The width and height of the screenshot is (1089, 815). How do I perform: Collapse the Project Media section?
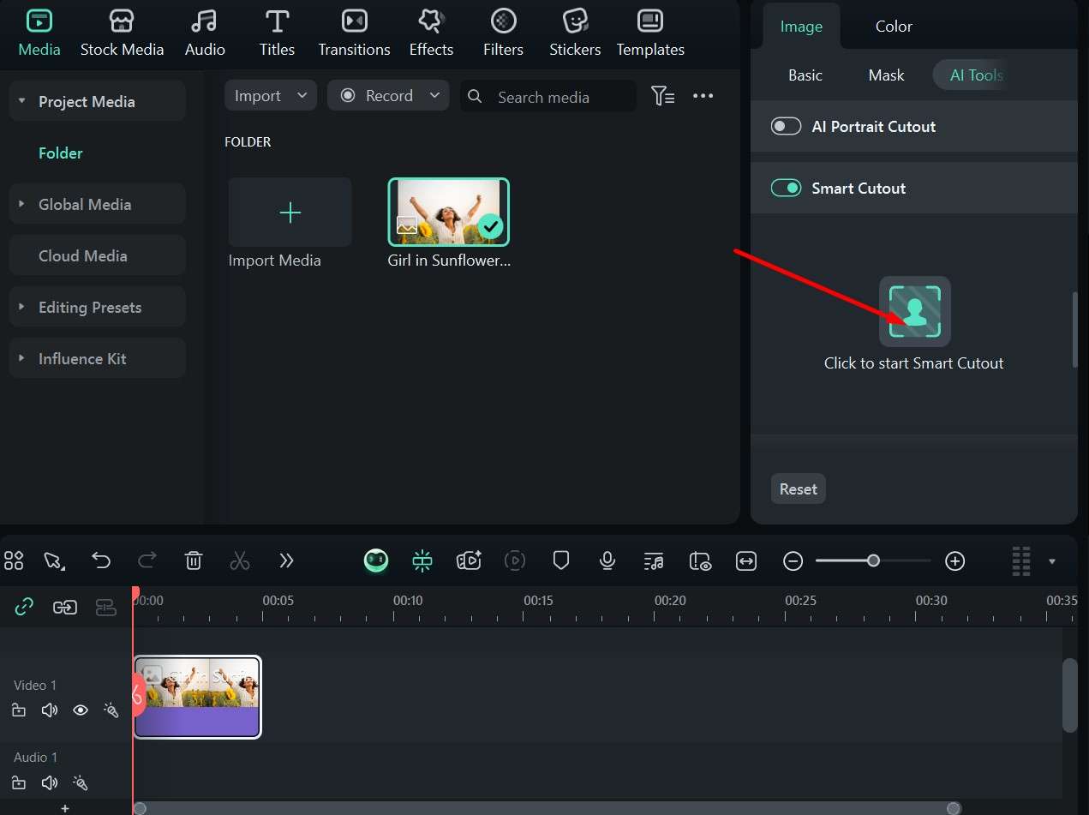click(x=22, y=101)
